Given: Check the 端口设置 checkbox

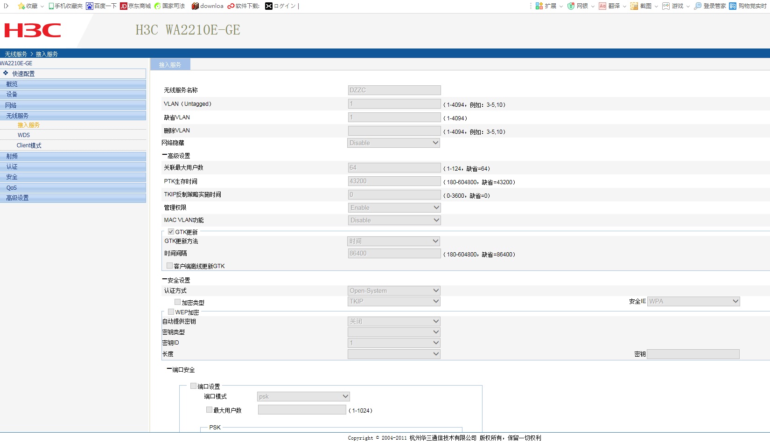Looking at the screenshot, I should pos(193,386).
